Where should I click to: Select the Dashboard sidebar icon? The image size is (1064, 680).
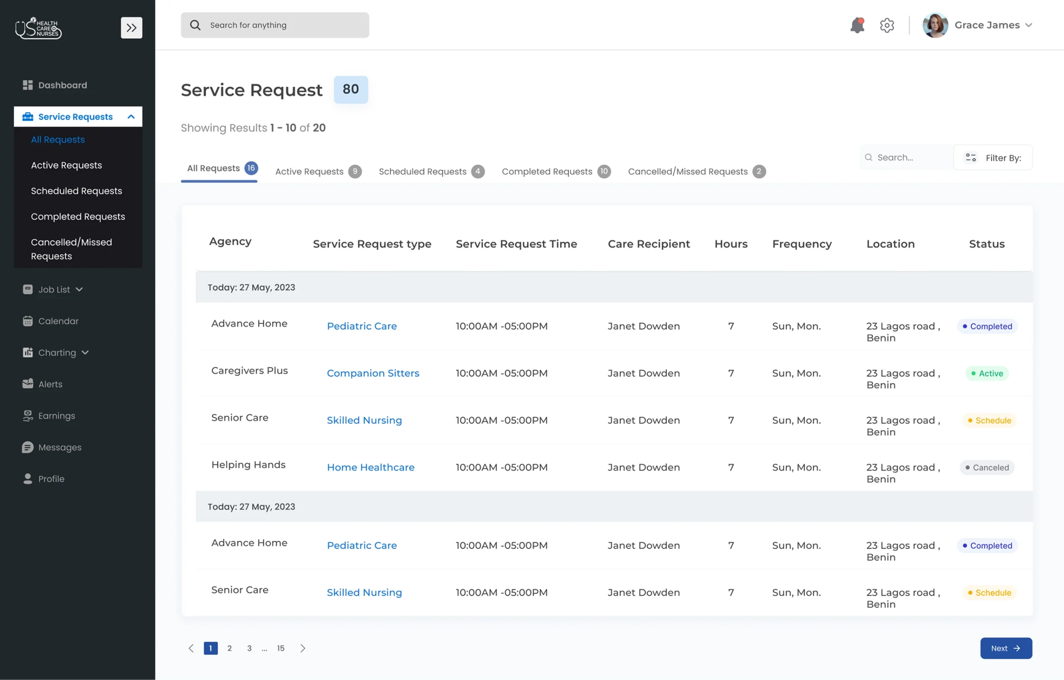27,85
